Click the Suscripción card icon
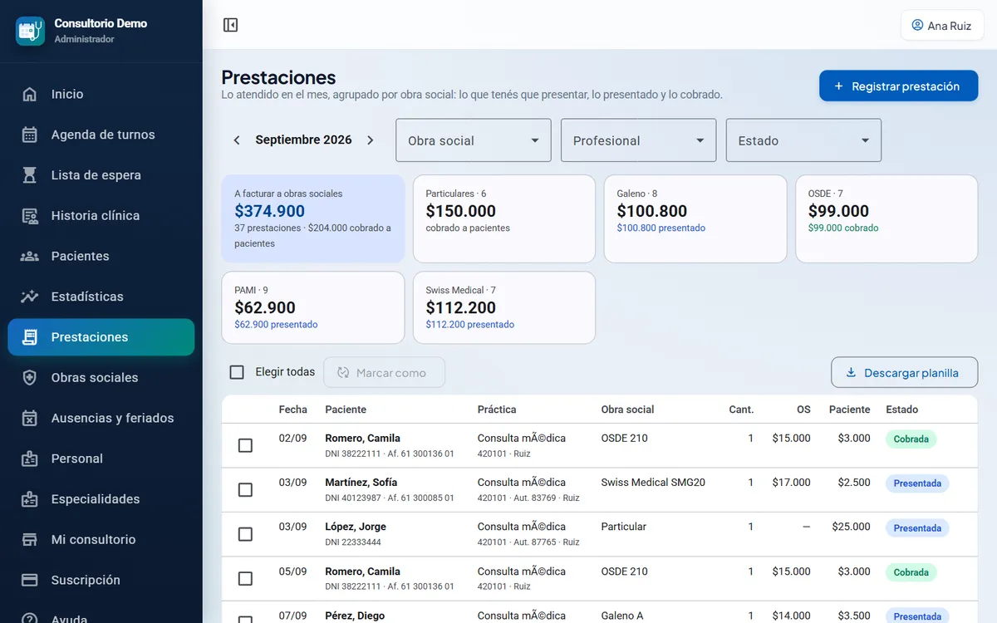This screenshot has height=623, width=997. click(30, 580)
